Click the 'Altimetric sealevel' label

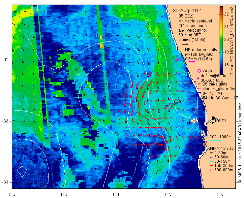(x=195, y=21)
